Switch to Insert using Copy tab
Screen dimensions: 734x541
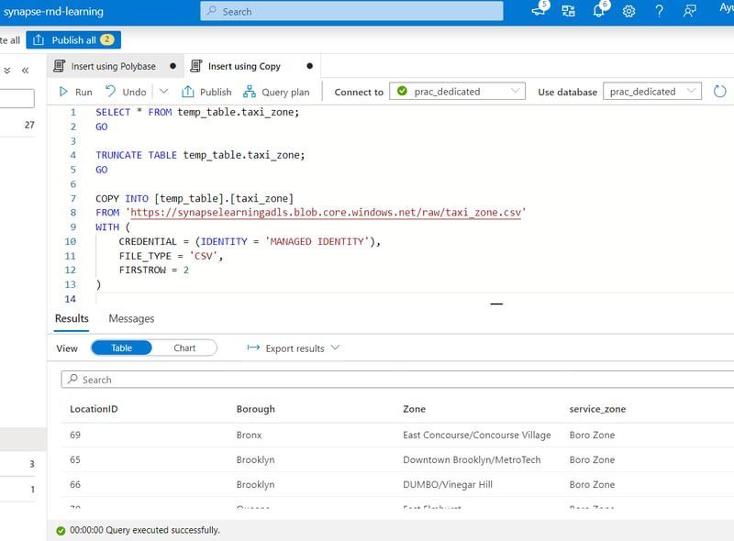click(x=251, y=66)
